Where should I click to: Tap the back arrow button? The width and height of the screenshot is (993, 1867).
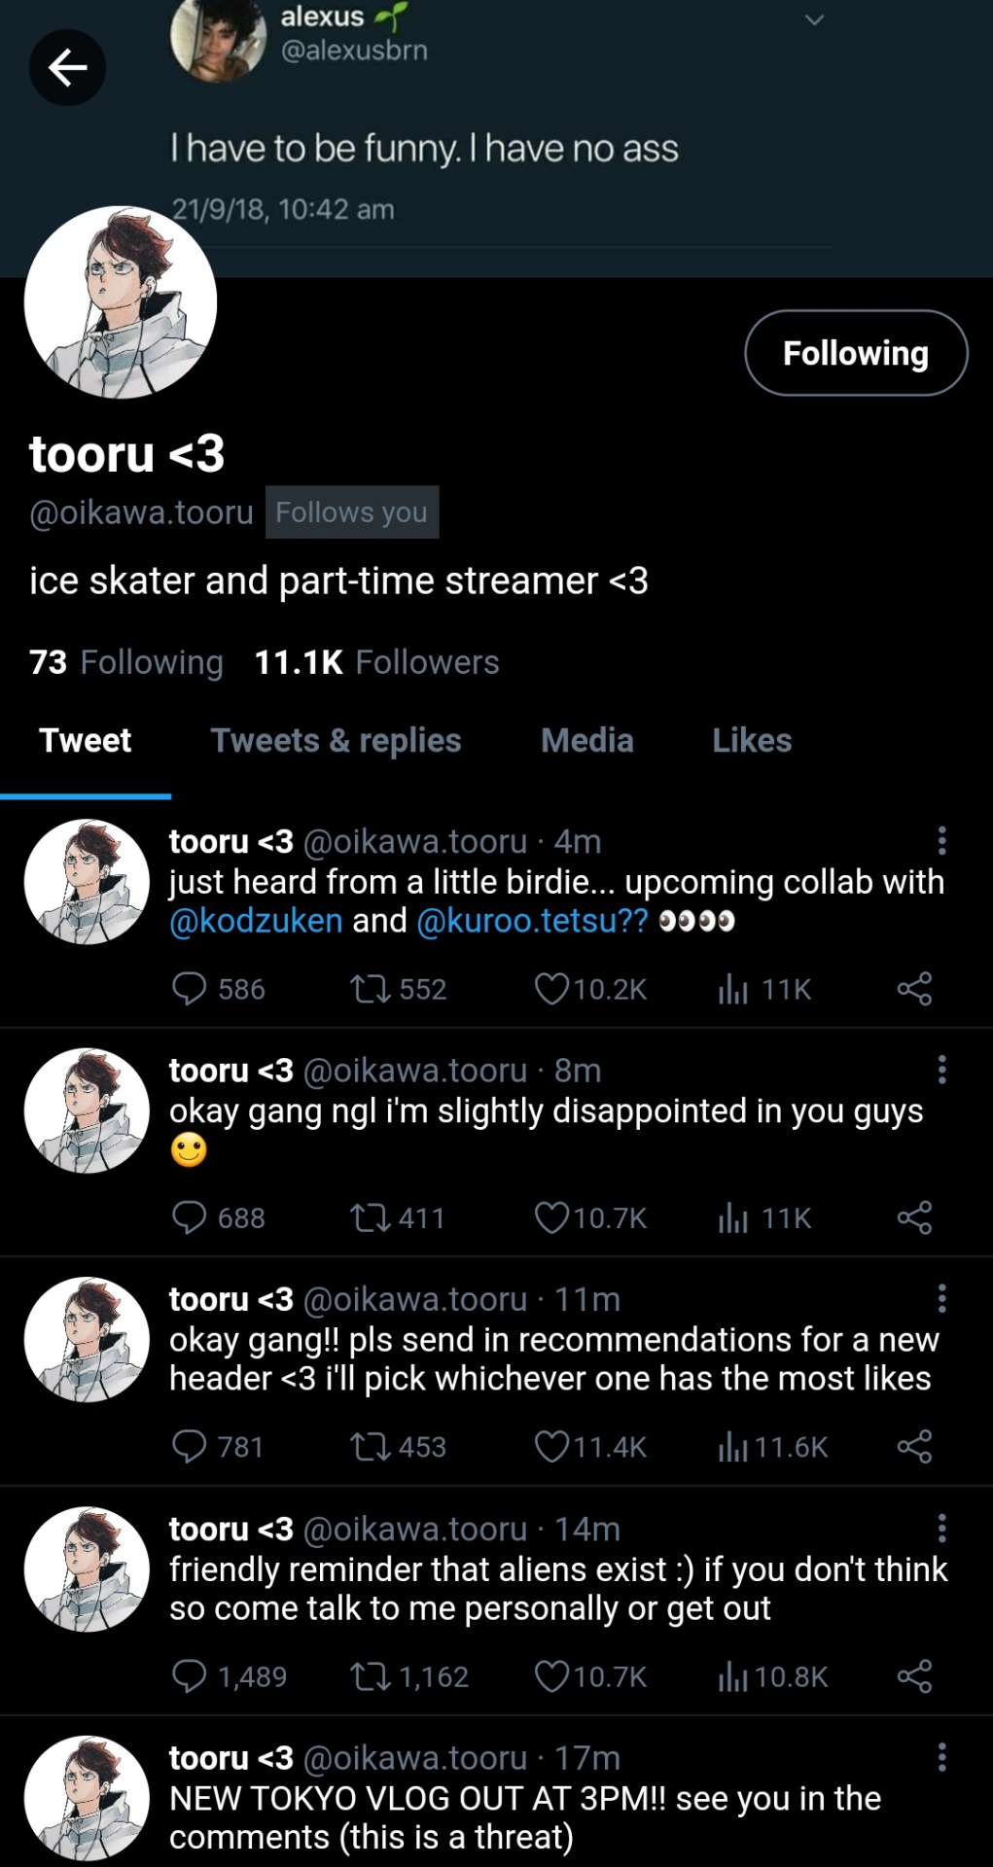67,67
